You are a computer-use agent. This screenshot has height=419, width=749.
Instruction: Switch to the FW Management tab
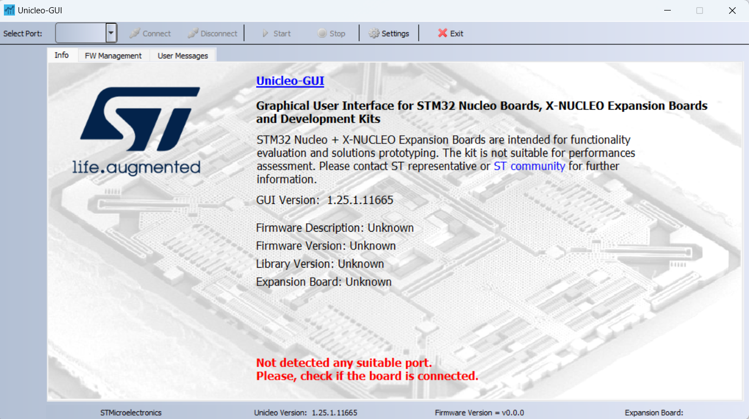(113, 55)
